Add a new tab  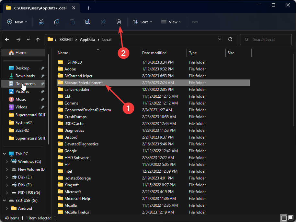coord(88,8)
